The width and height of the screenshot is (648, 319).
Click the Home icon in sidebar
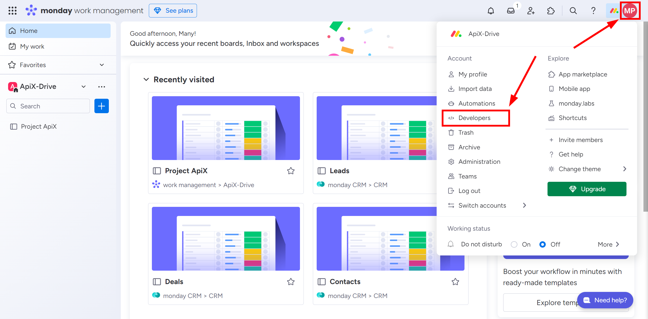(12, 31)
